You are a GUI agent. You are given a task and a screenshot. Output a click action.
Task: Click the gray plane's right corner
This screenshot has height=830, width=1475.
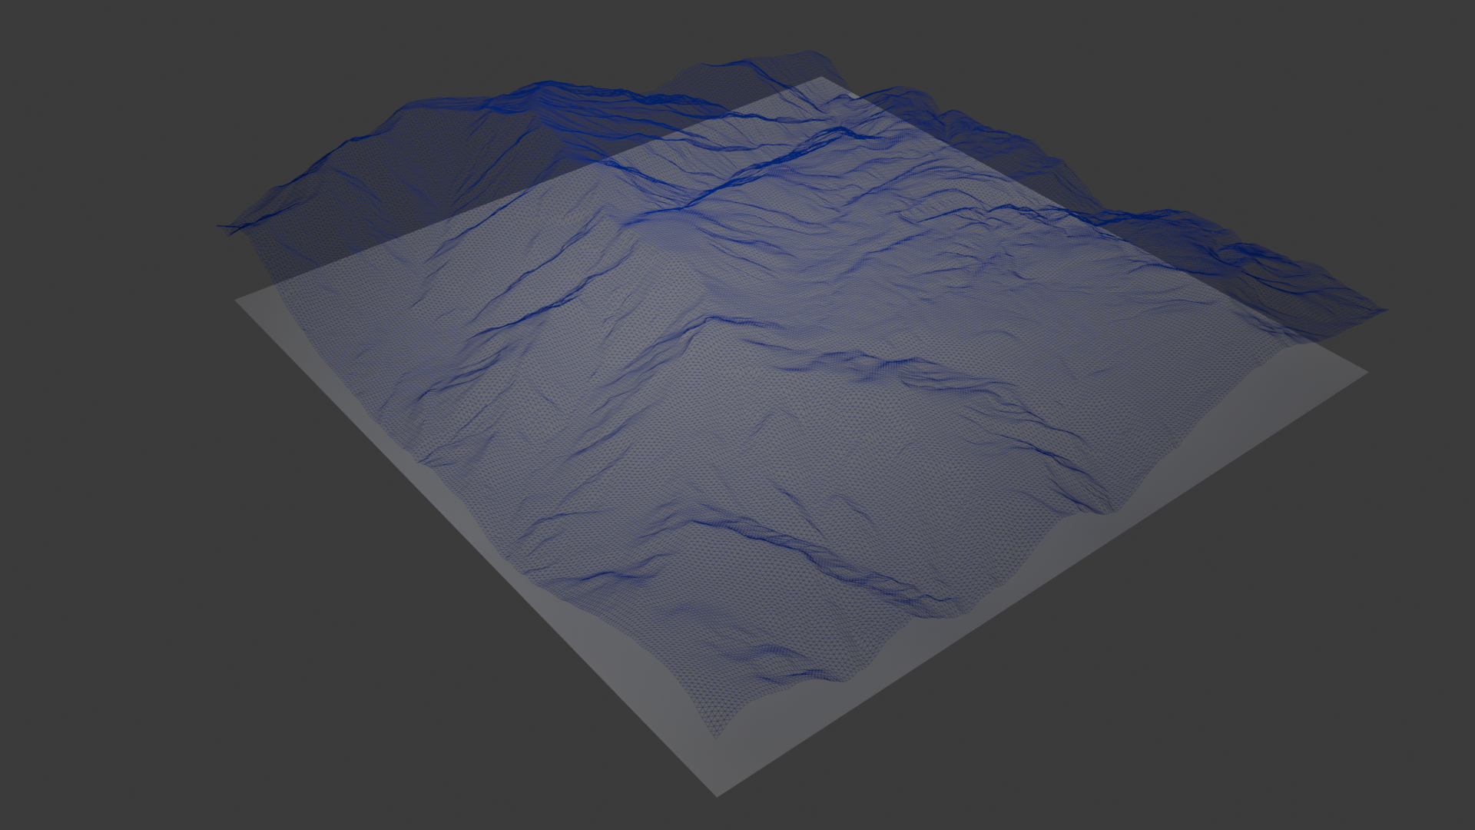[1366, 373]
